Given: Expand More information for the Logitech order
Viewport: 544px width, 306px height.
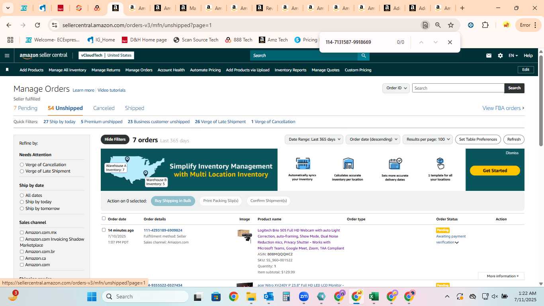Looking at the screenshot, I should [x=501, y=276].
